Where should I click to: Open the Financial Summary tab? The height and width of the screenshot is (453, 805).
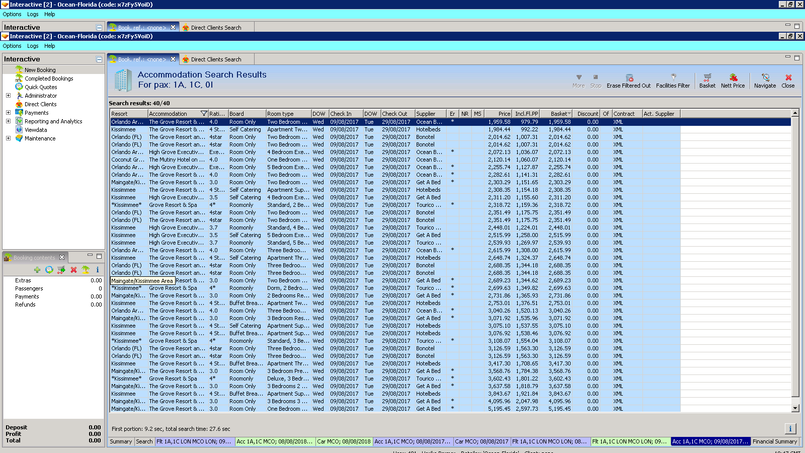coord(775,441)
